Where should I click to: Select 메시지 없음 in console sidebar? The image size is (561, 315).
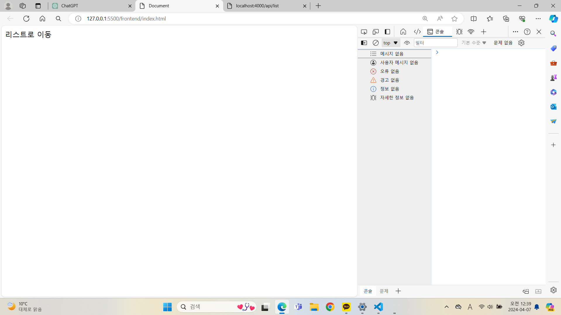tap(394, 54)
